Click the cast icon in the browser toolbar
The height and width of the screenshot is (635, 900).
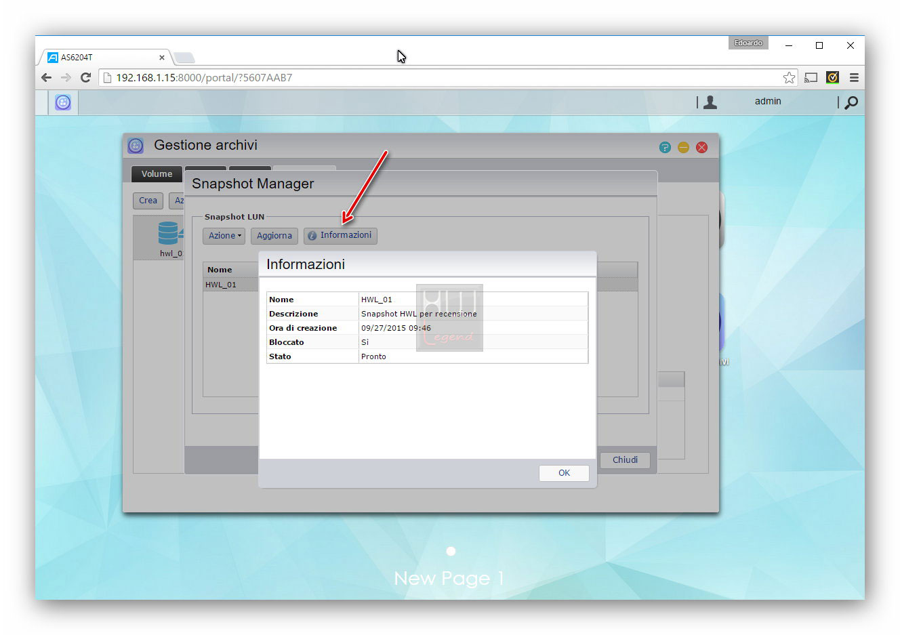(x=811, y=78)
